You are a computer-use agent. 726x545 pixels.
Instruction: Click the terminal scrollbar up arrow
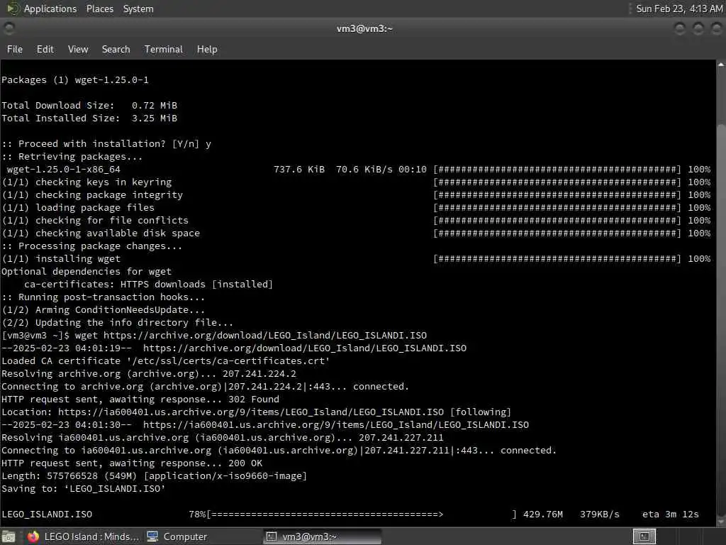721,65
